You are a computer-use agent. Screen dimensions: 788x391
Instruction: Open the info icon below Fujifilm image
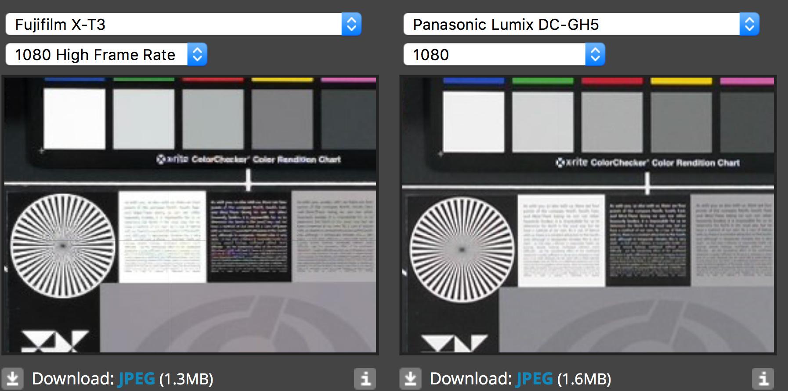365,378
